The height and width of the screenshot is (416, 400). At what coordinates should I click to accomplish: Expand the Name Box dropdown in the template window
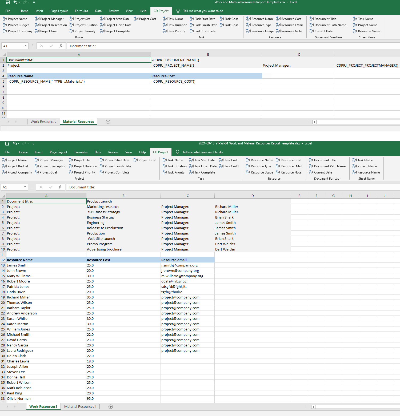(x=26, y=46)
